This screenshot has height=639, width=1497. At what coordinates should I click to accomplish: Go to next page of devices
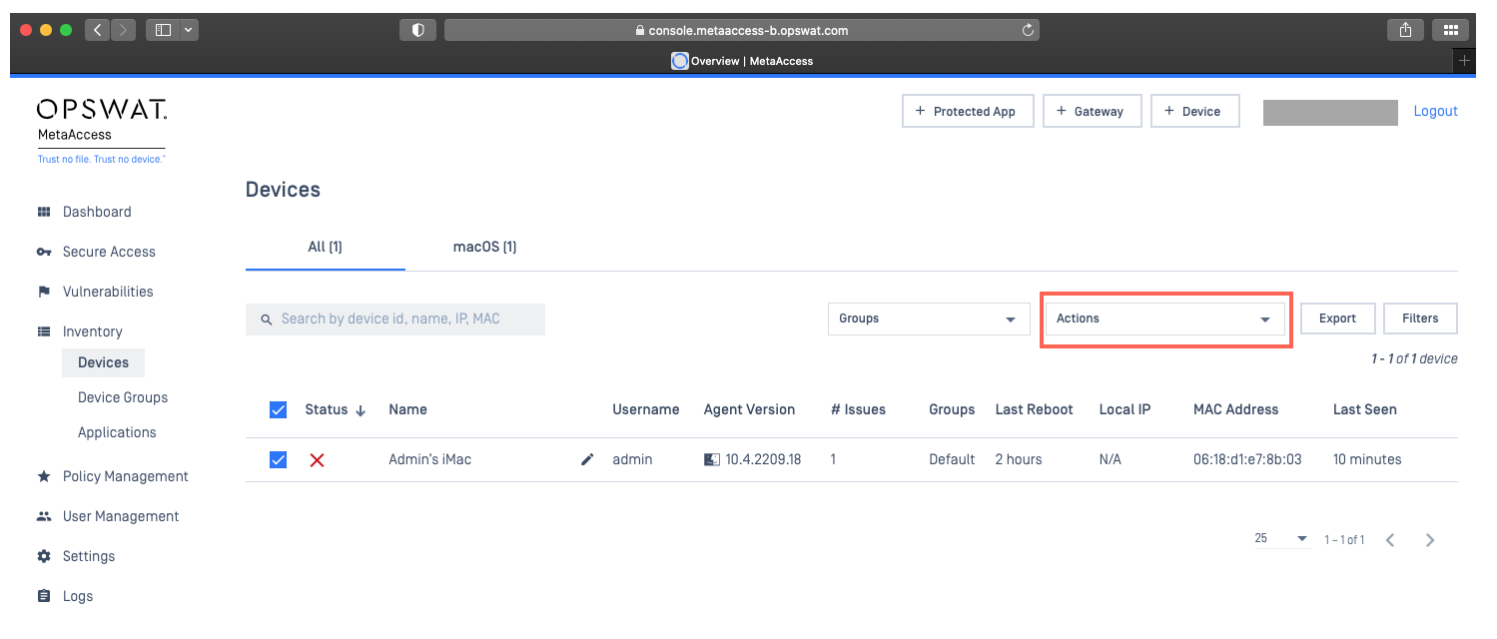pyautogui.click(x=1430, y=540)
